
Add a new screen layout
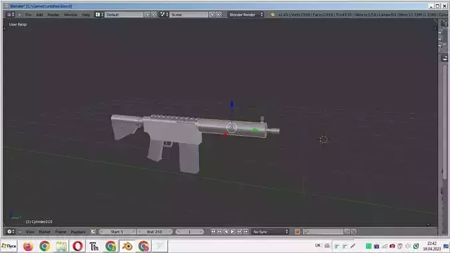147,15
